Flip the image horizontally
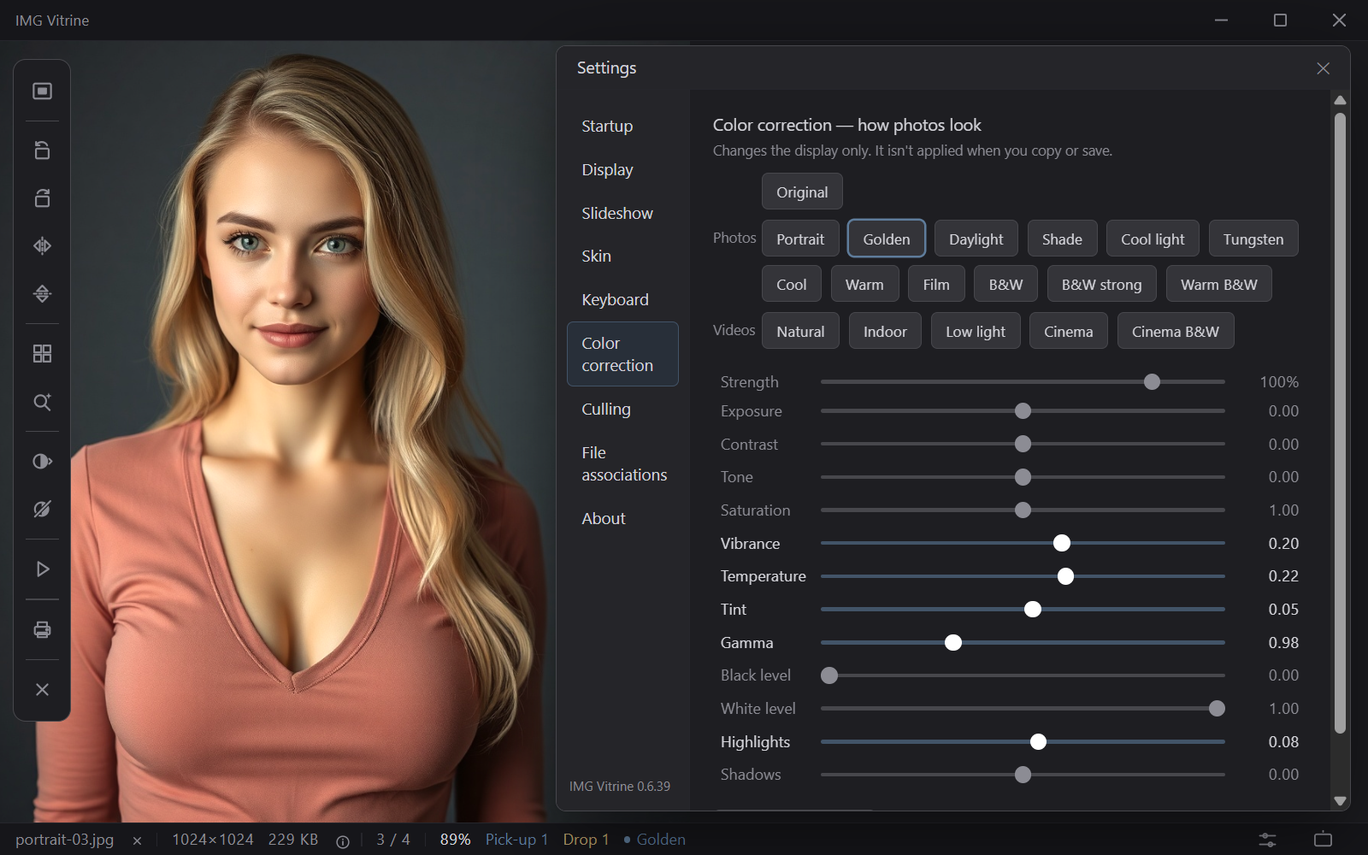Viewport: 1368px width, 855px height. point(42,246)
